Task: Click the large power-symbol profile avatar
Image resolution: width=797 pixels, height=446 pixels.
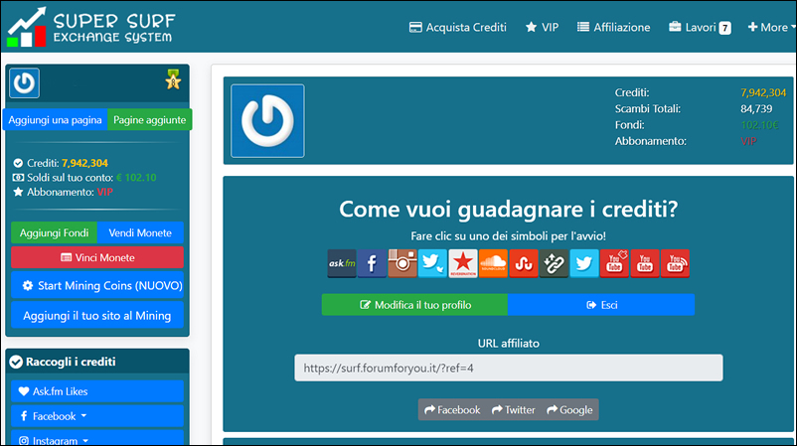Action: pos(267,120)
